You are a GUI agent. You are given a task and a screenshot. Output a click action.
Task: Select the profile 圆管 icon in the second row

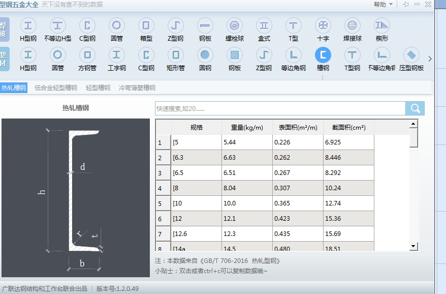coord(58,55)
